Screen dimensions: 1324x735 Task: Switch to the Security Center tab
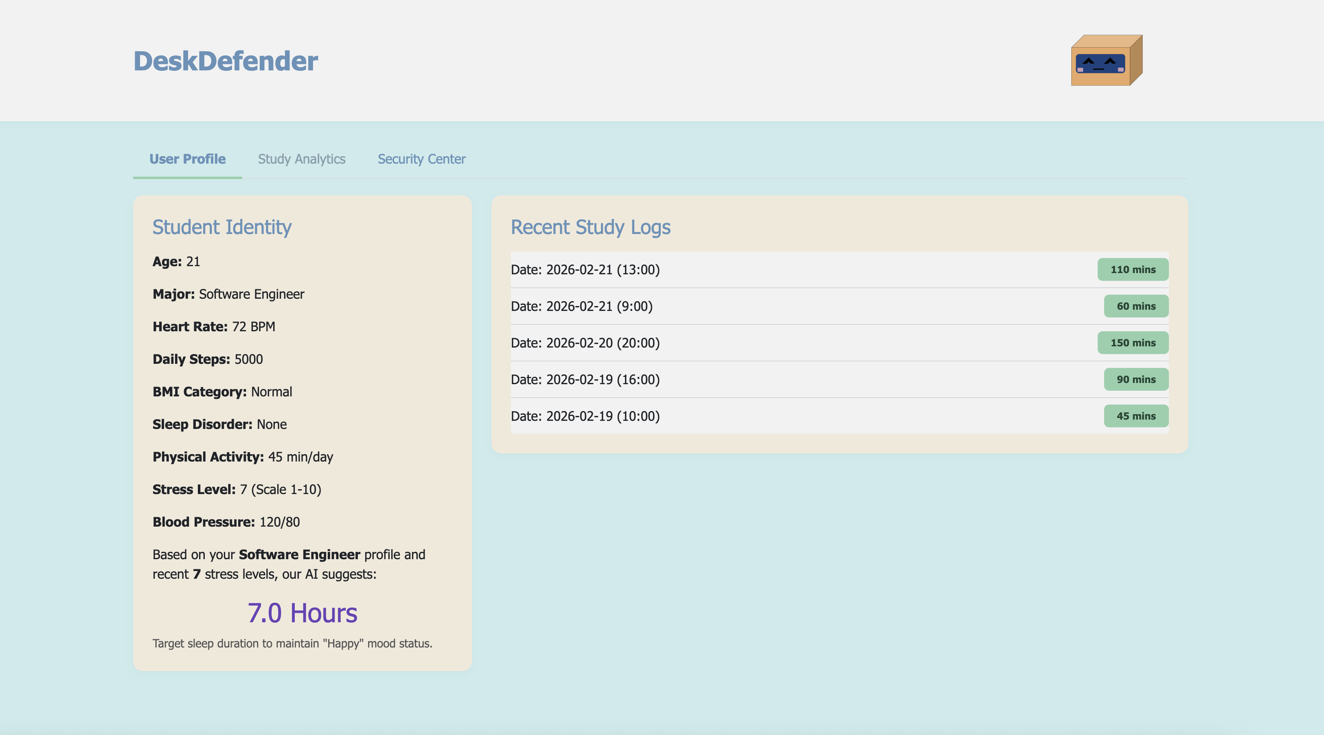click(421, 159)
